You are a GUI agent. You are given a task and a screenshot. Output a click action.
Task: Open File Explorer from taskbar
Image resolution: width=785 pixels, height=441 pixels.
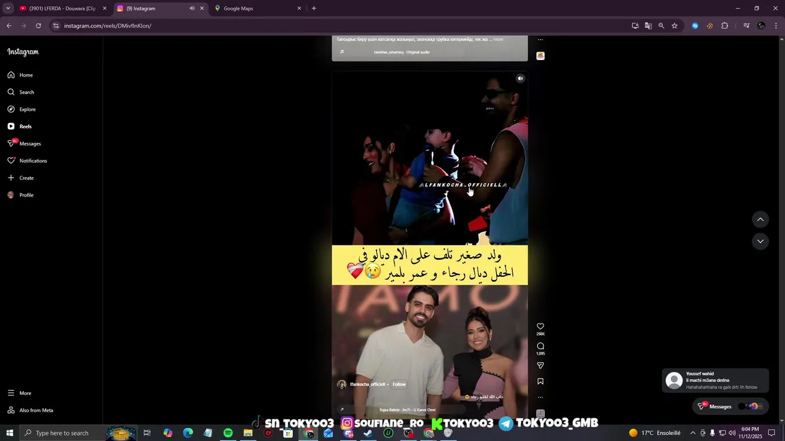(x=248, y=433)
